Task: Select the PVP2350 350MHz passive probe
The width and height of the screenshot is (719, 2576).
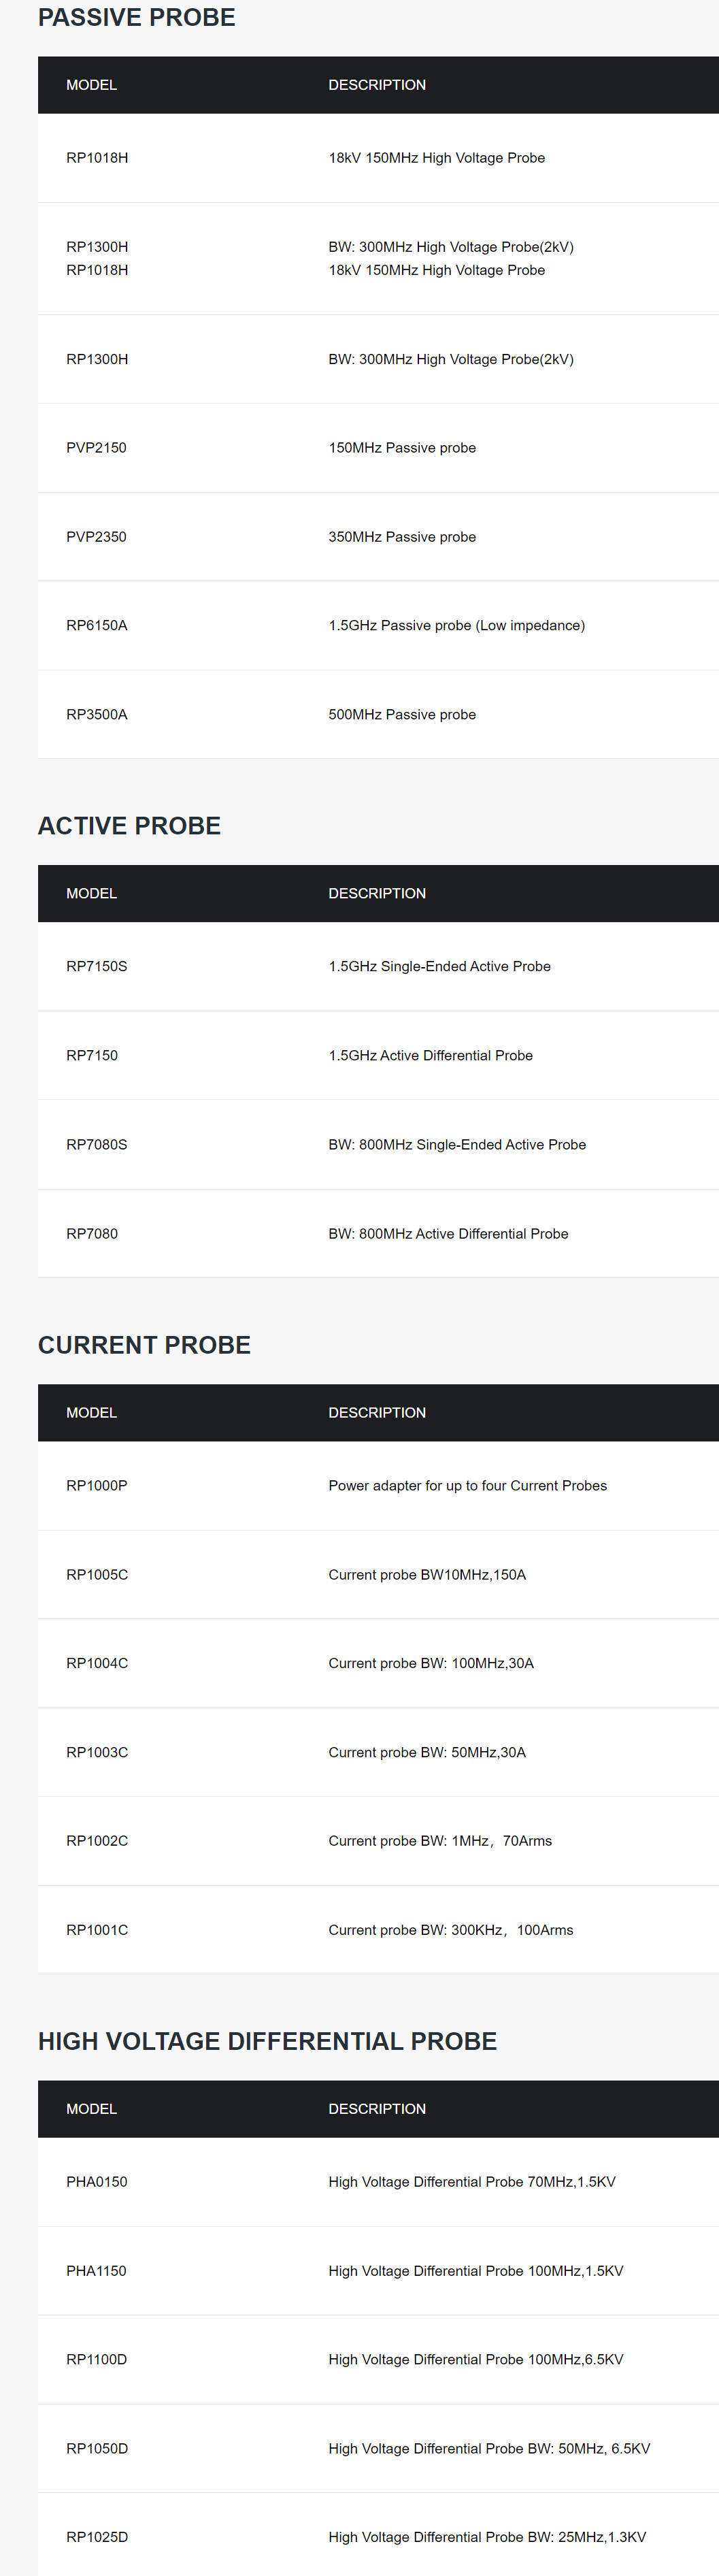Action: point(378,537)
